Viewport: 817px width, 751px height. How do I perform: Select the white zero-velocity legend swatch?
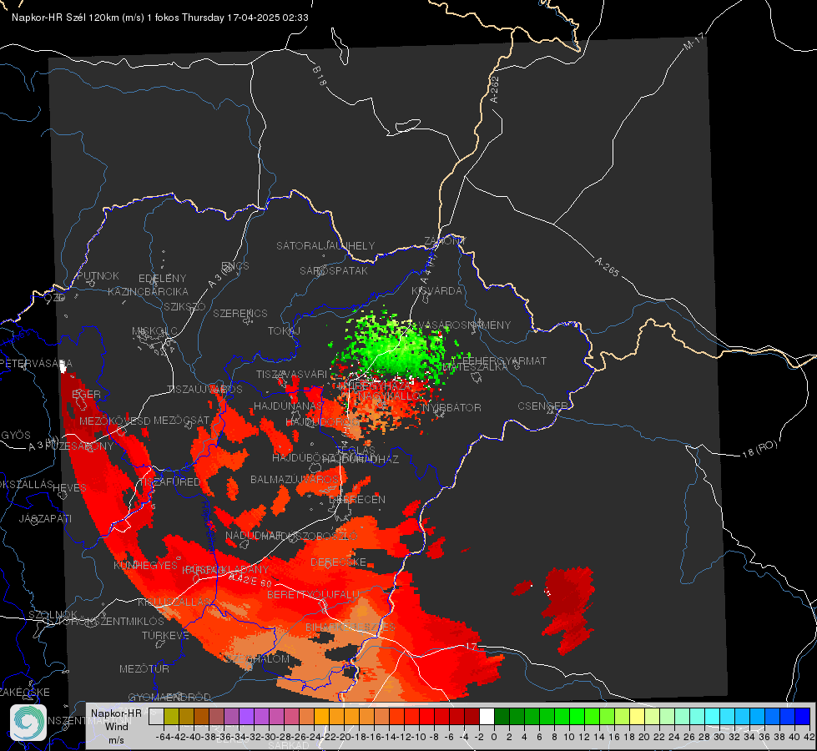tap(487, 716)
